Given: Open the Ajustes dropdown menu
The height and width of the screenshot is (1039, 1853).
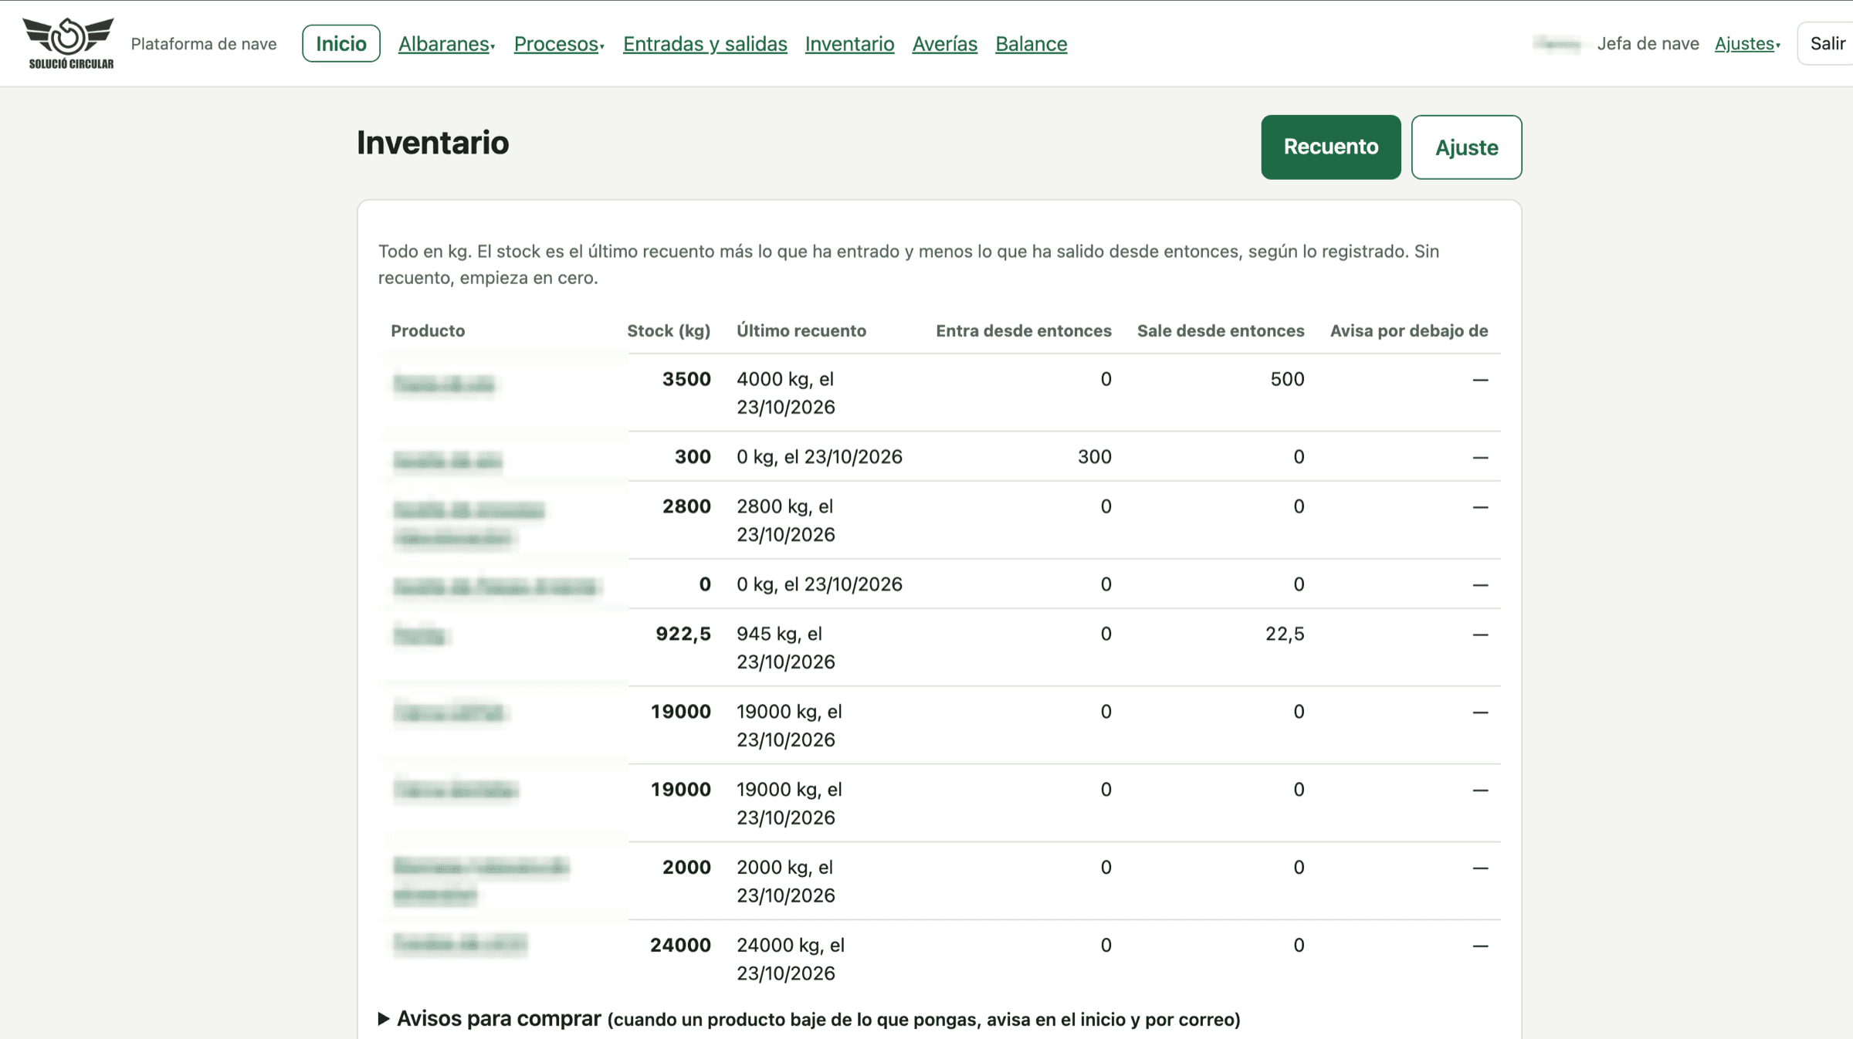Looking at the screenshot, I should click(1747, 44).
